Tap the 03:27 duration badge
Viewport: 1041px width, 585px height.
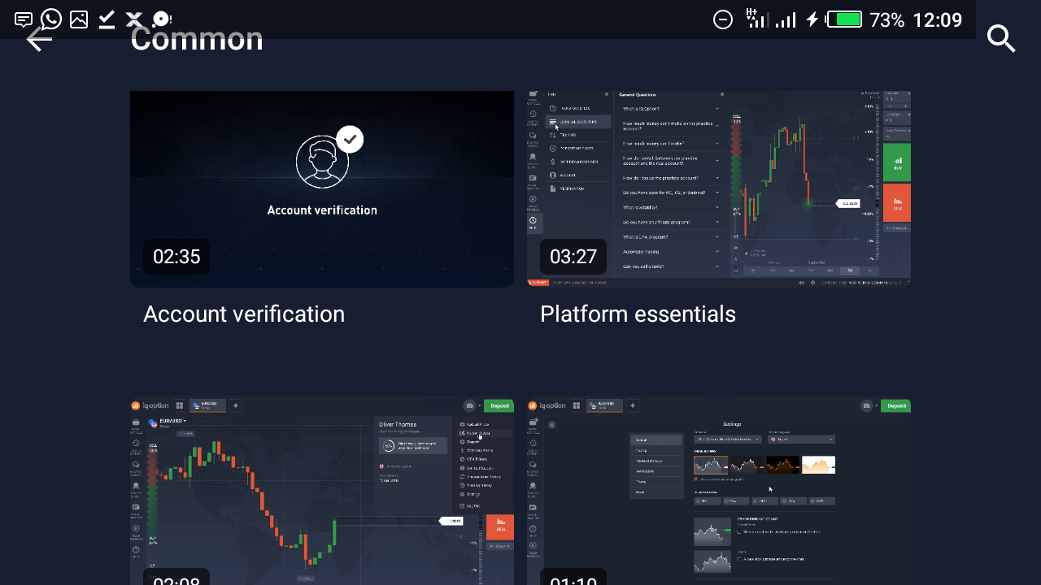point(573,257)
